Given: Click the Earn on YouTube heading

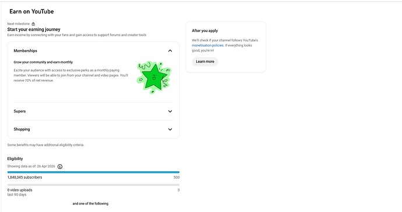Looking at the screenshot, I should point(31,12).
